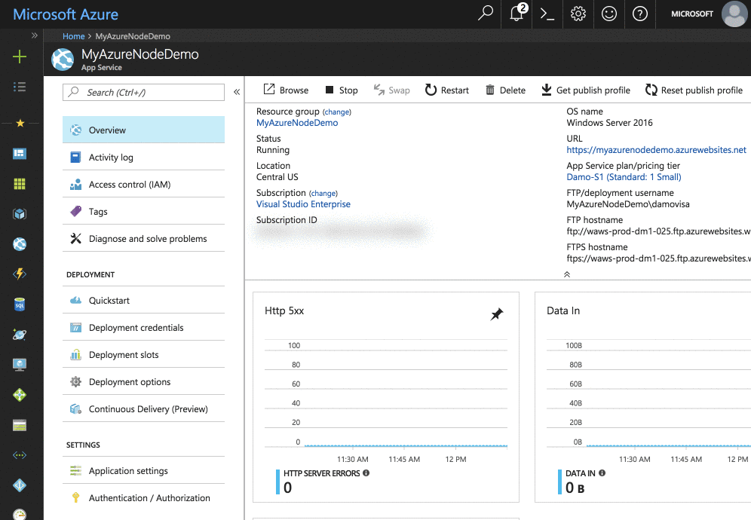751x520 pixels.
Task: Open Quickstart under Deployment
Action: click(144, 300)
